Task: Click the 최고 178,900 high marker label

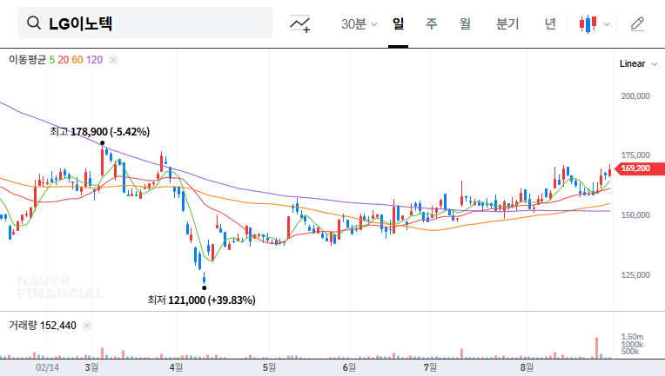Action: [100, 131]
